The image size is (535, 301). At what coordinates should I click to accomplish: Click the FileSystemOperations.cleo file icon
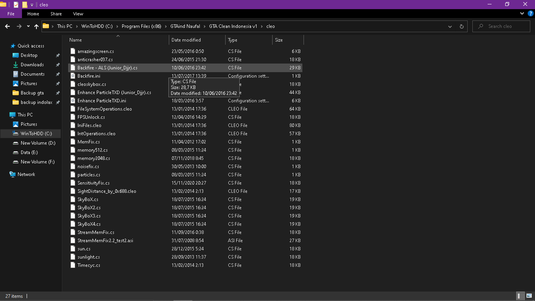[73, 109]
